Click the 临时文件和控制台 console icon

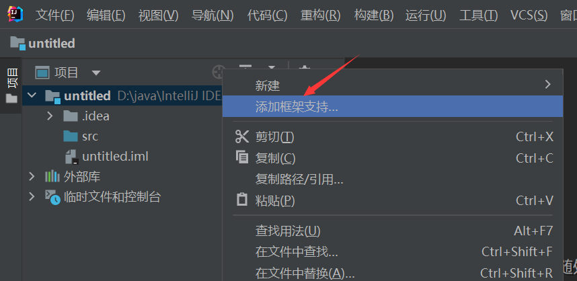[x=52, y=197]
